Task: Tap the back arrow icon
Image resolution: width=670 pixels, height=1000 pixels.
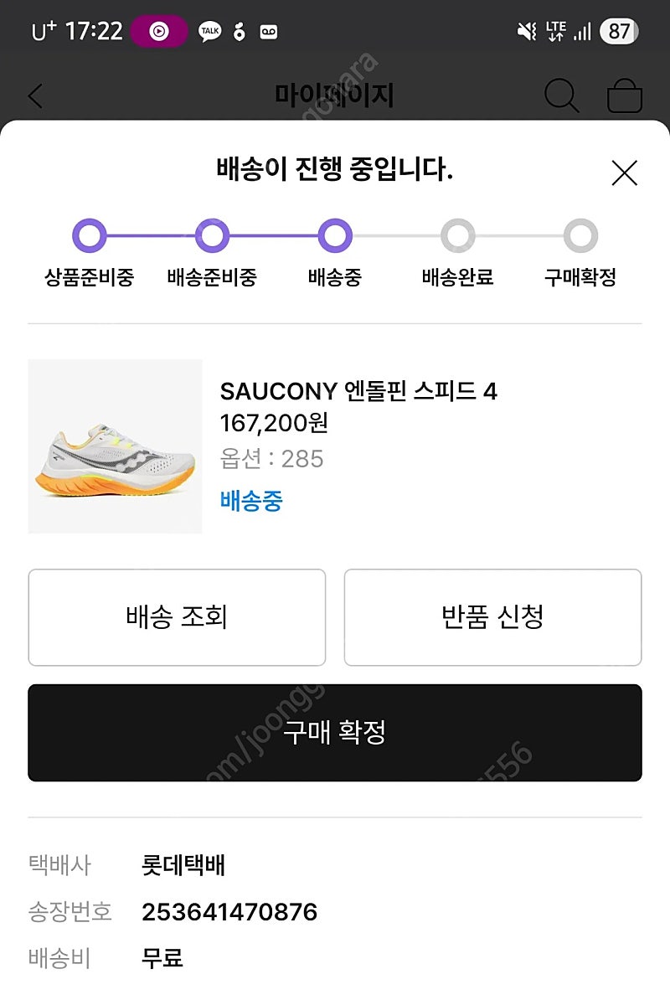Action: tap(36, 96)
